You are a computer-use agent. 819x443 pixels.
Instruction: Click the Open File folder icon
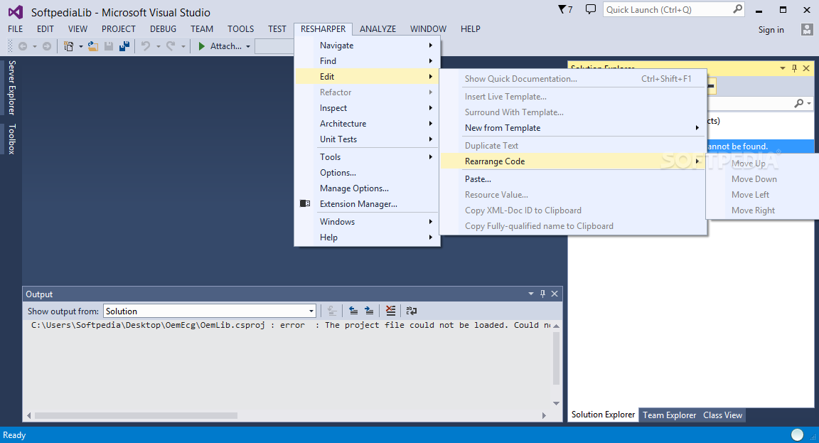[93, 46]
